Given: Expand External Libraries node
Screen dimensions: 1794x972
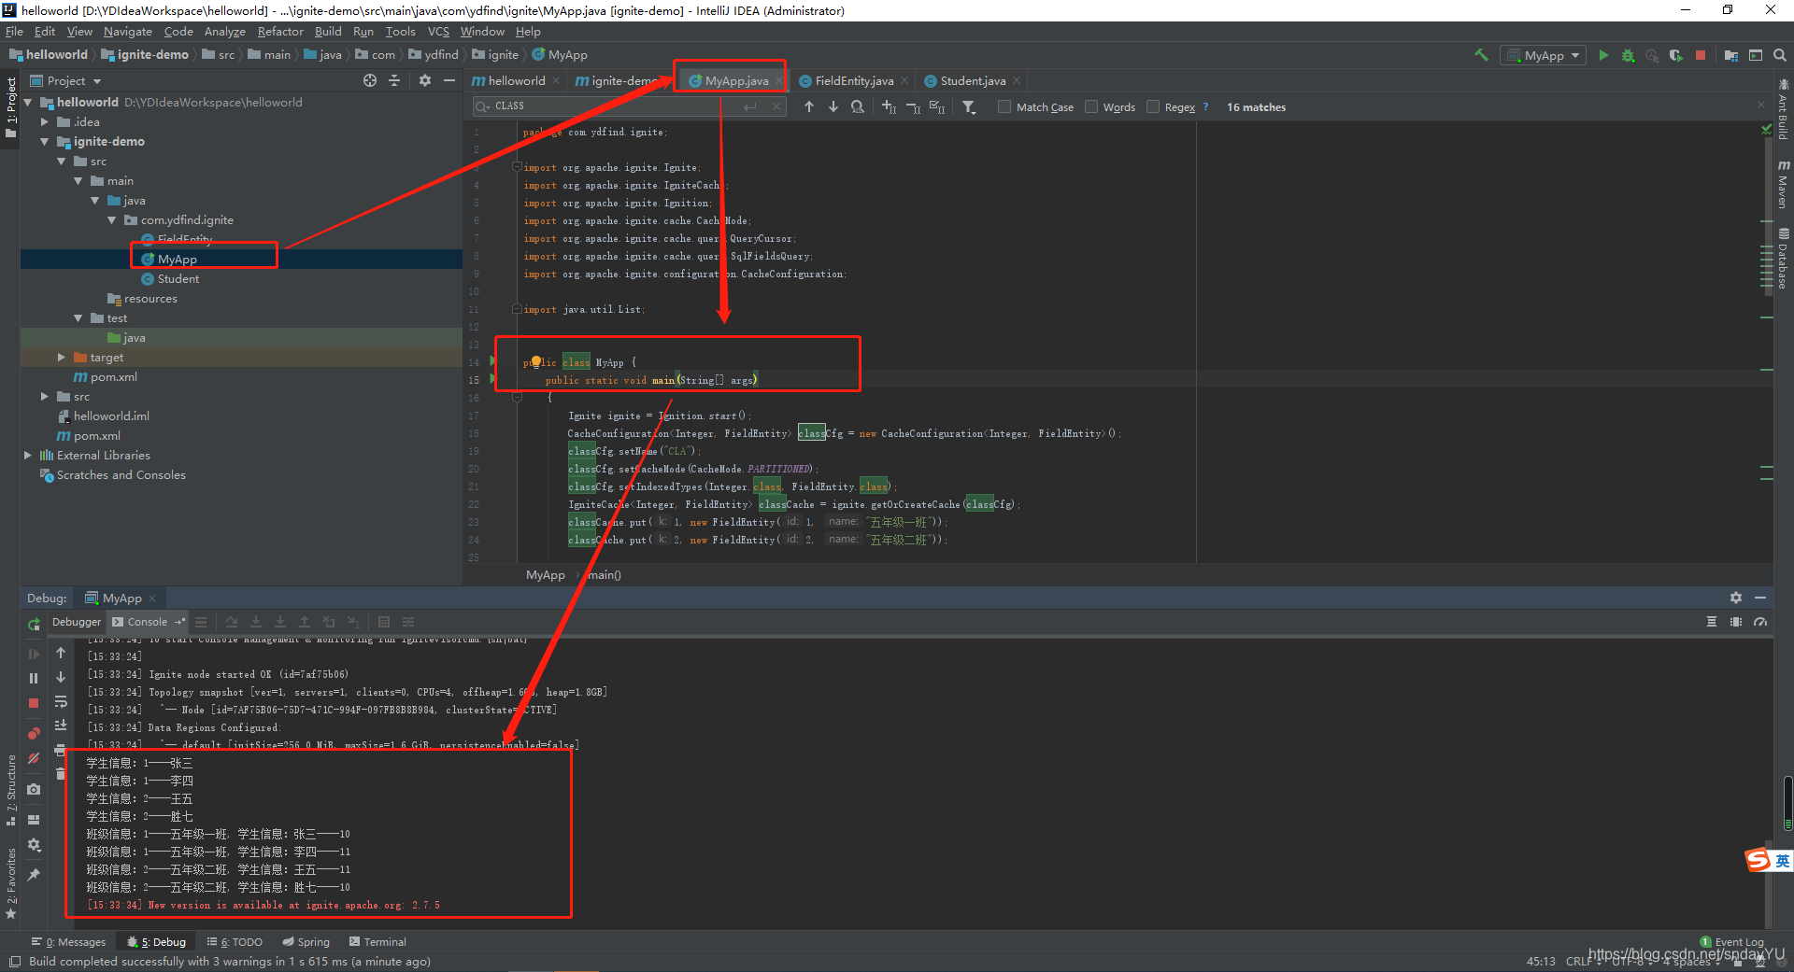Looking at the screenshot, I should pos(28,456).
